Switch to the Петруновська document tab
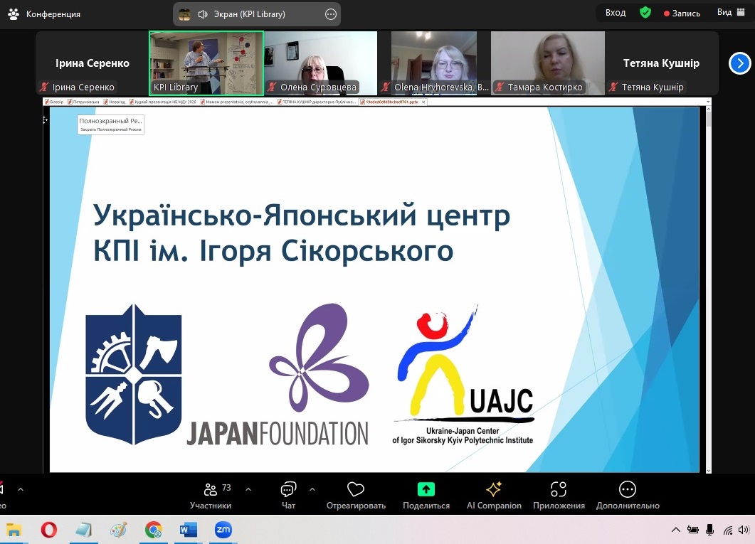Viewport: 755px width, 544px height. pyautogui.click(x=83, y=102)
